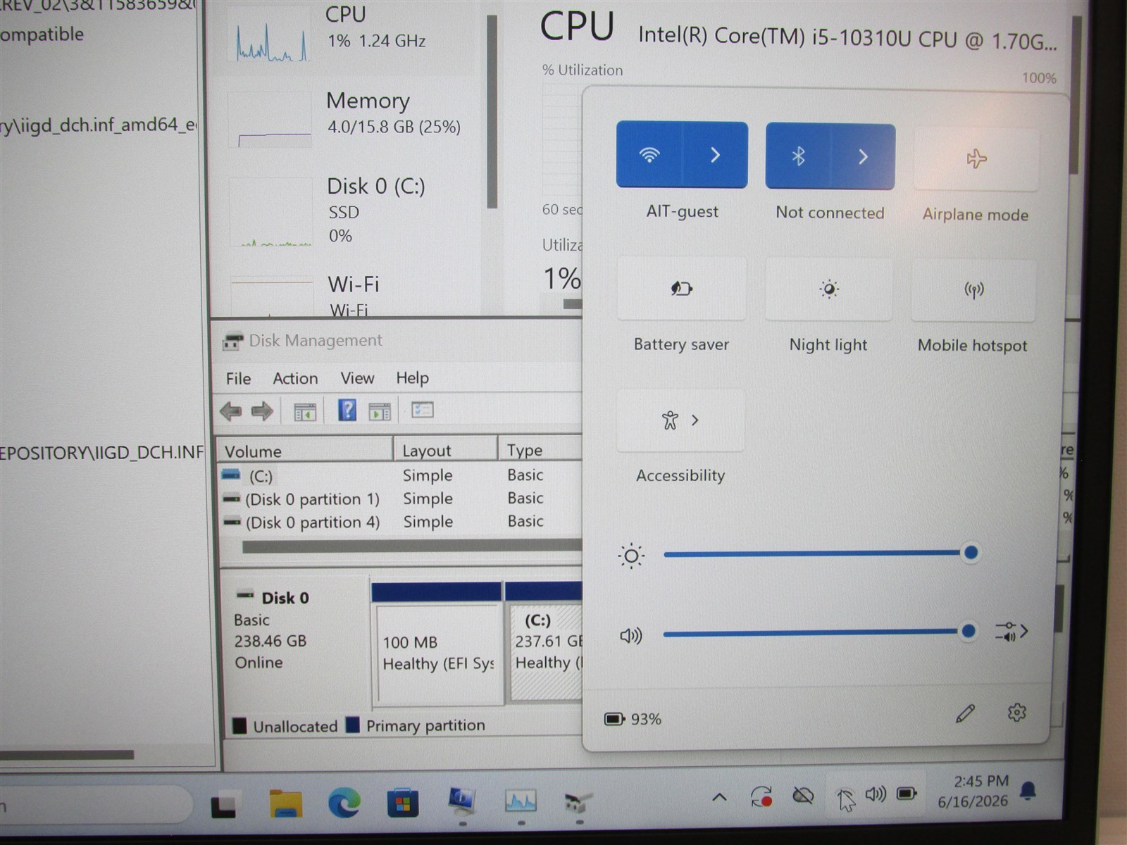Open the File menu in Disk Management
1127x845 pixels.
point(238,379)
